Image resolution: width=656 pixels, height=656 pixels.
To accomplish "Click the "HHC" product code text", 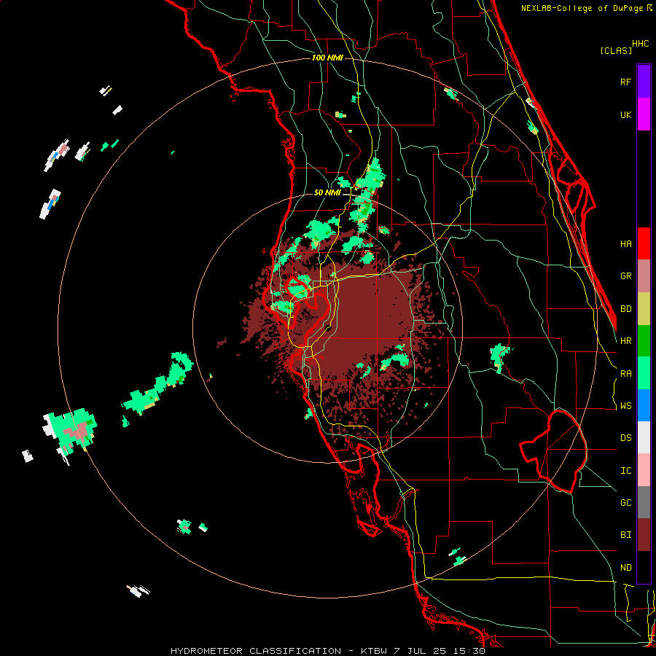I will pyautogui.click(x=641, y=44).
